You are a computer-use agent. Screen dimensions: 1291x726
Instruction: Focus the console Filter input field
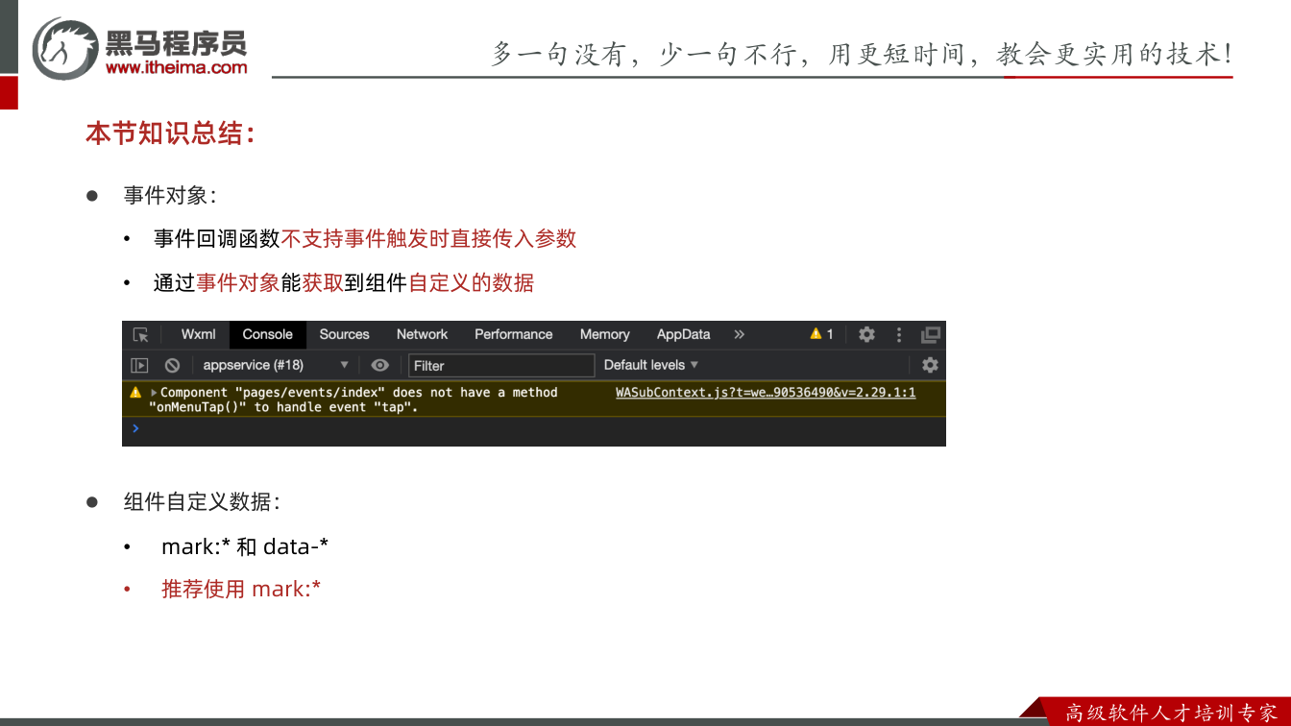pos(501,365)
